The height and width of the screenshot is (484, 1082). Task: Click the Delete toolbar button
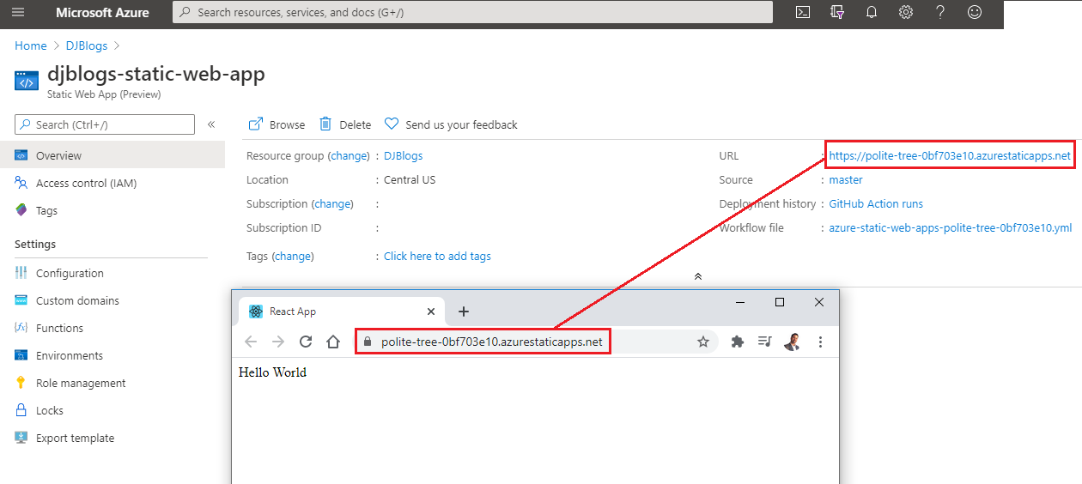point(345,124)
